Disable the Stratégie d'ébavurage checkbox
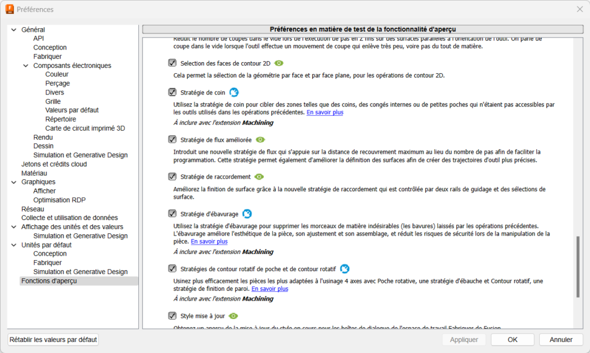 (172, 214)
